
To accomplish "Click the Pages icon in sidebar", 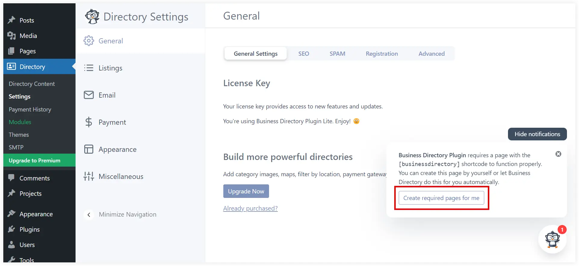I will click(11, 51).
